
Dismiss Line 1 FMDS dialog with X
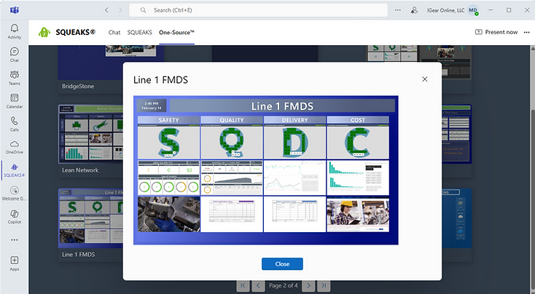(x=425, y=79)
